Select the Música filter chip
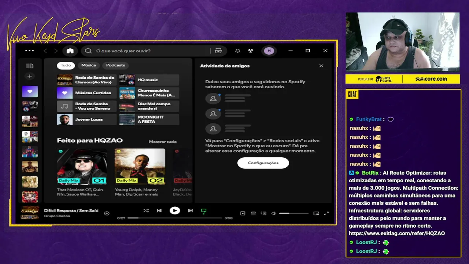Screen dimensions: 469x264 coord(89,65)
